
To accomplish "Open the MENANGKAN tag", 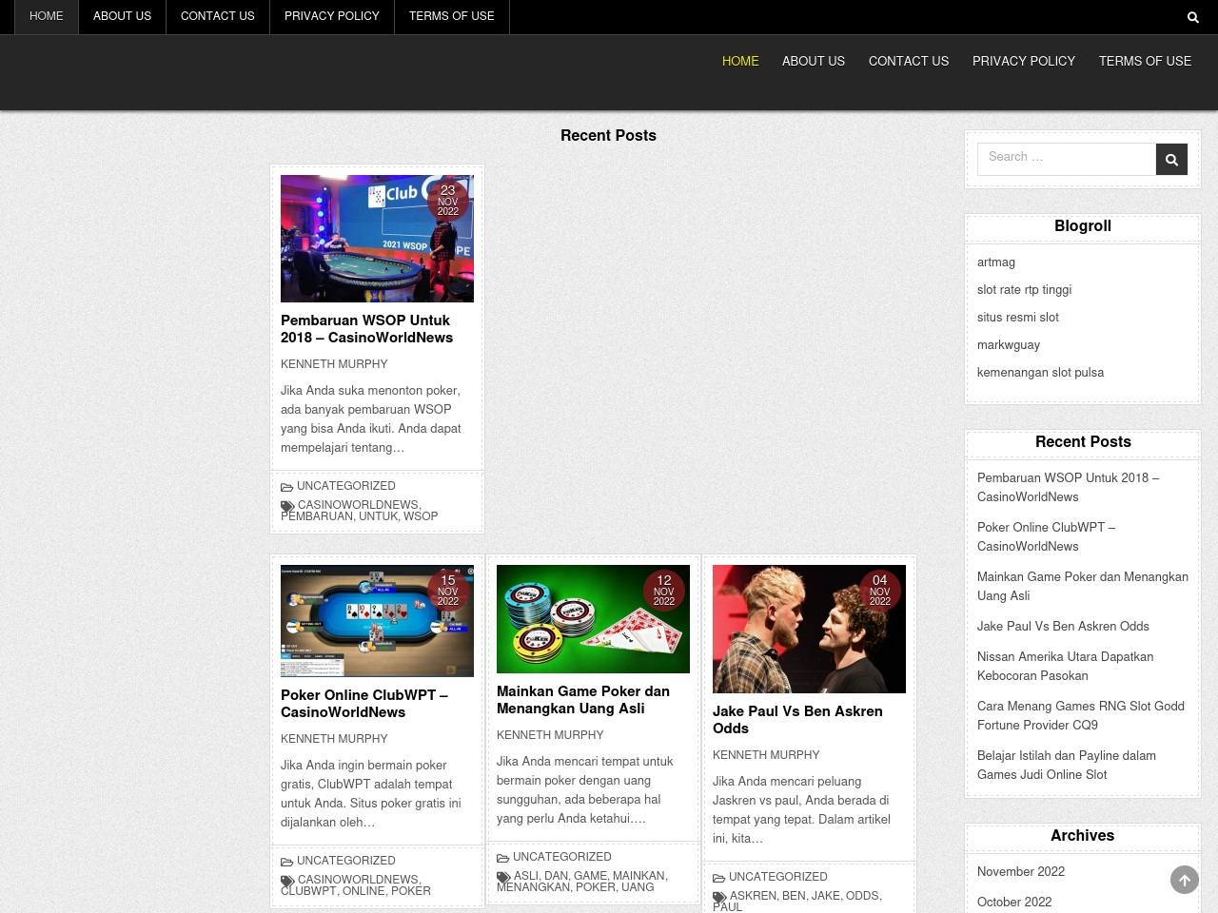I will click(x=533, y=887).
